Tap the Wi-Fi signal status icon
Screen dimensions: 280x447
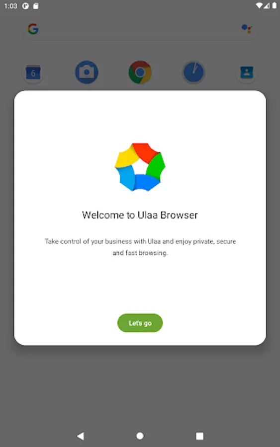(260, 5)
